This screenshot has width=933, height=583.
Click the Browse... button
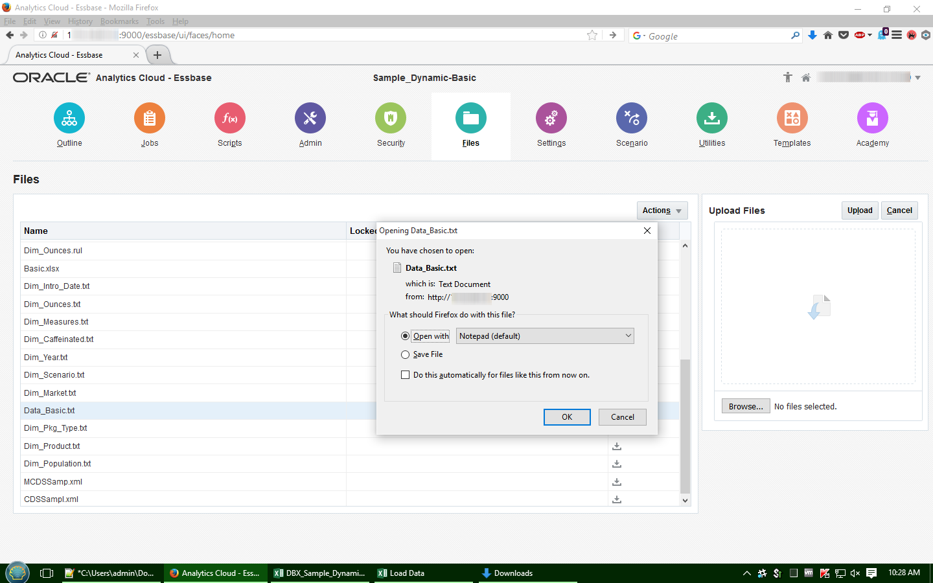coord(746,406)
